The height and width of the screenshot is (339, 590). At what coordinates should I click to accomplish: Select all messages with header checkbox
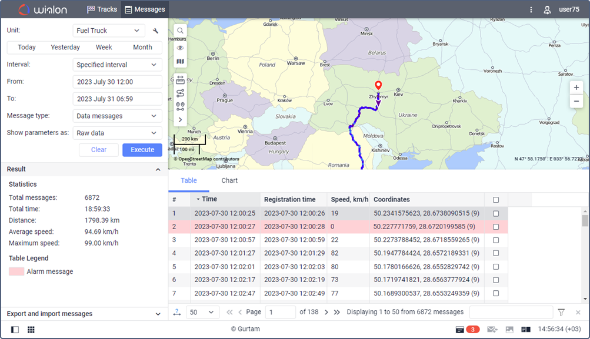pyautogui.click(x=496, y=200)
